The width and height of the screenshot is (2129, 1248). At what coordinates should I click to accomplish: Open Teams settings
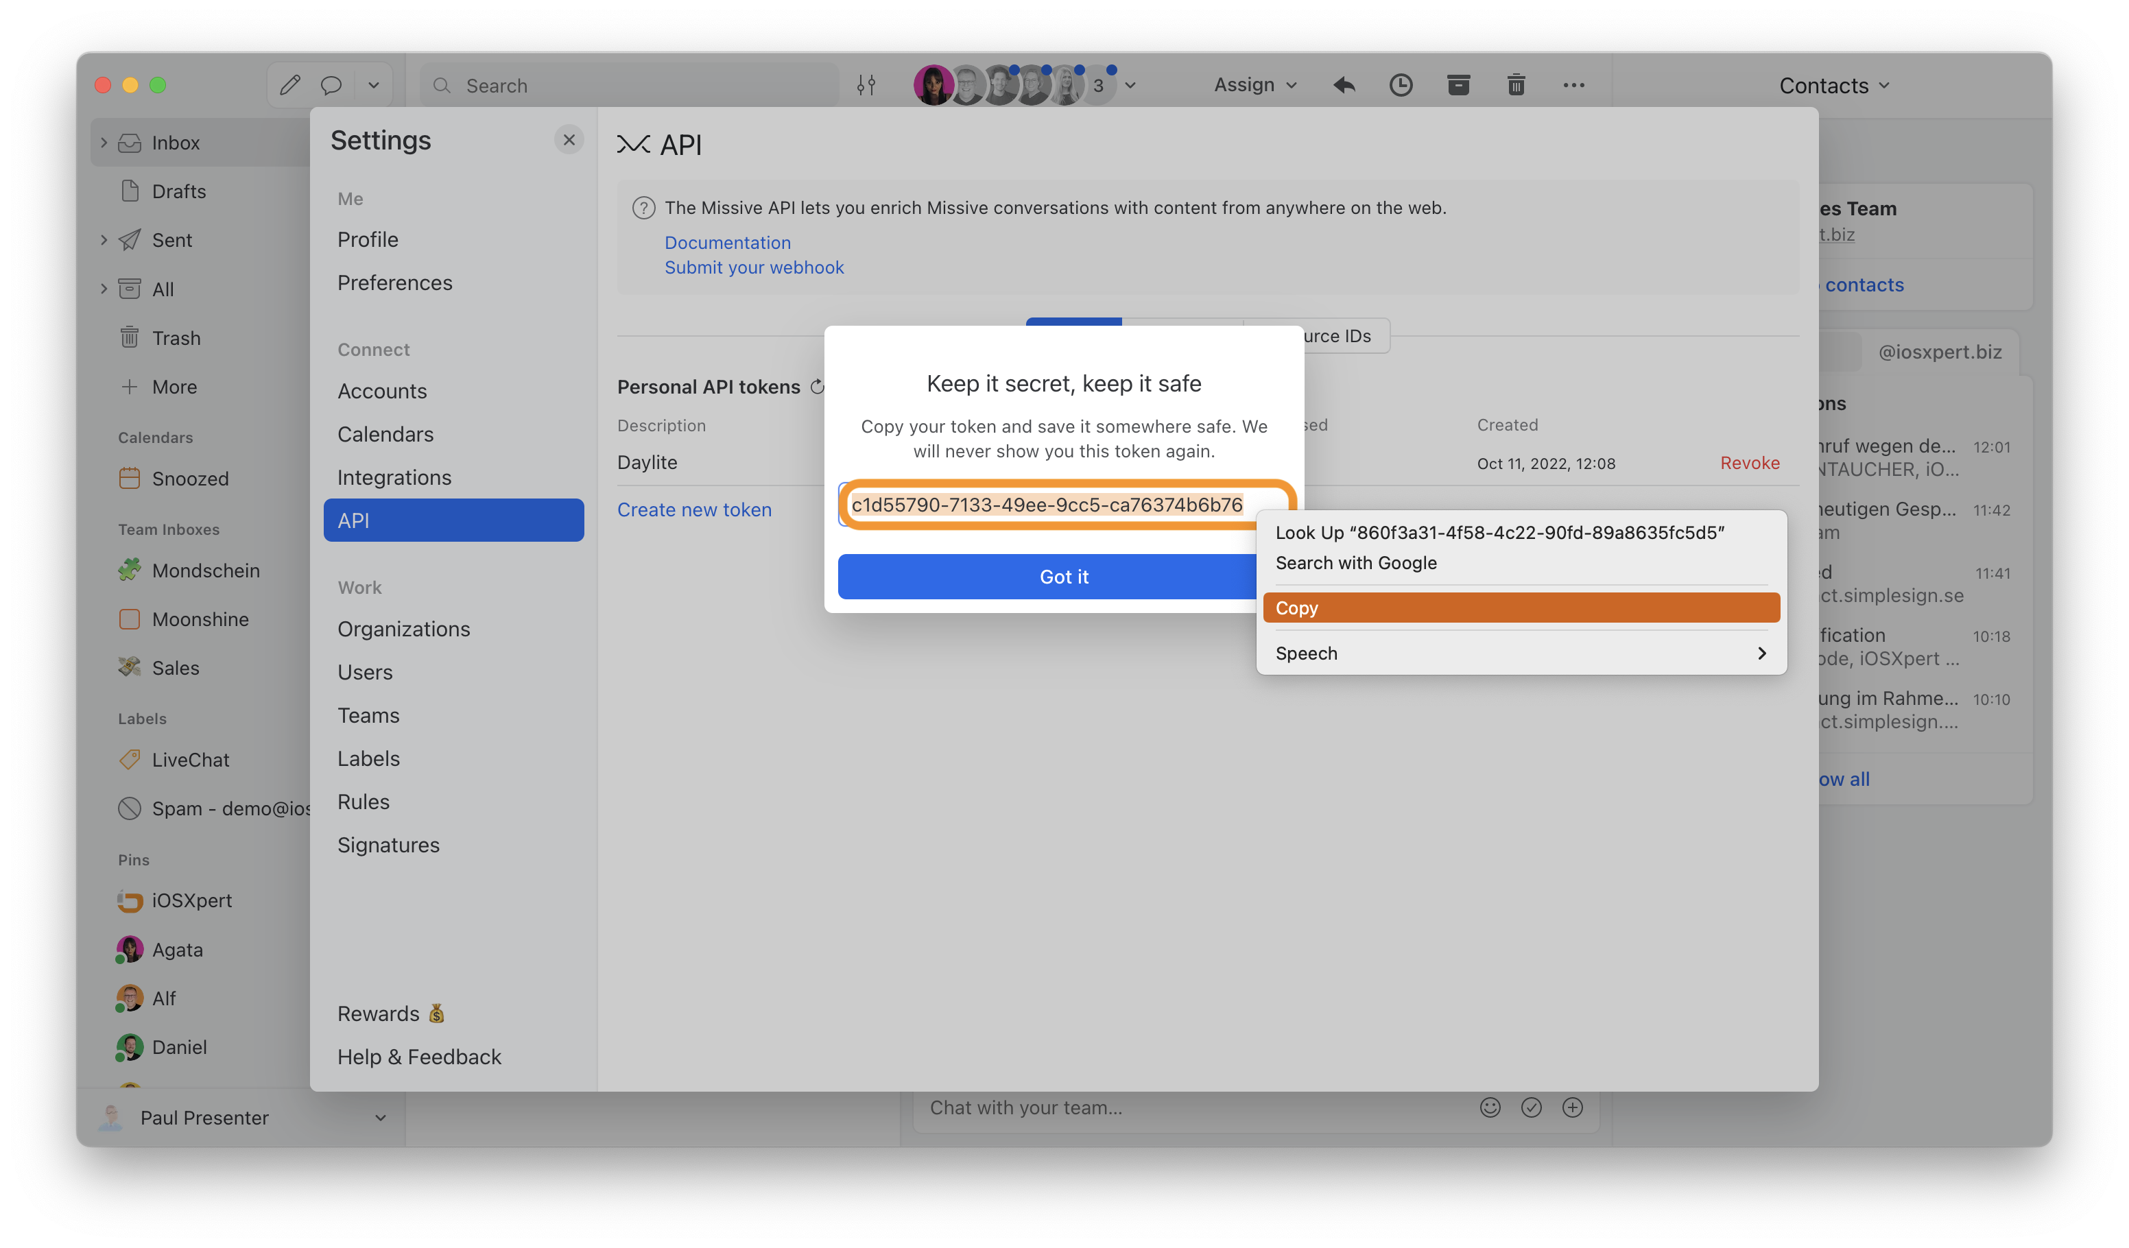368,715
